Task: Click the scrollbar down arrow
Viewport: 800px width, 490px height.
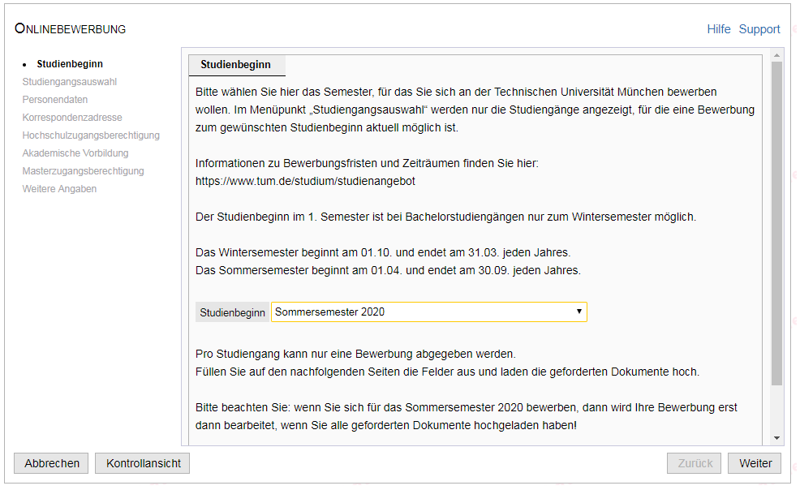Action: click(776, 437)
